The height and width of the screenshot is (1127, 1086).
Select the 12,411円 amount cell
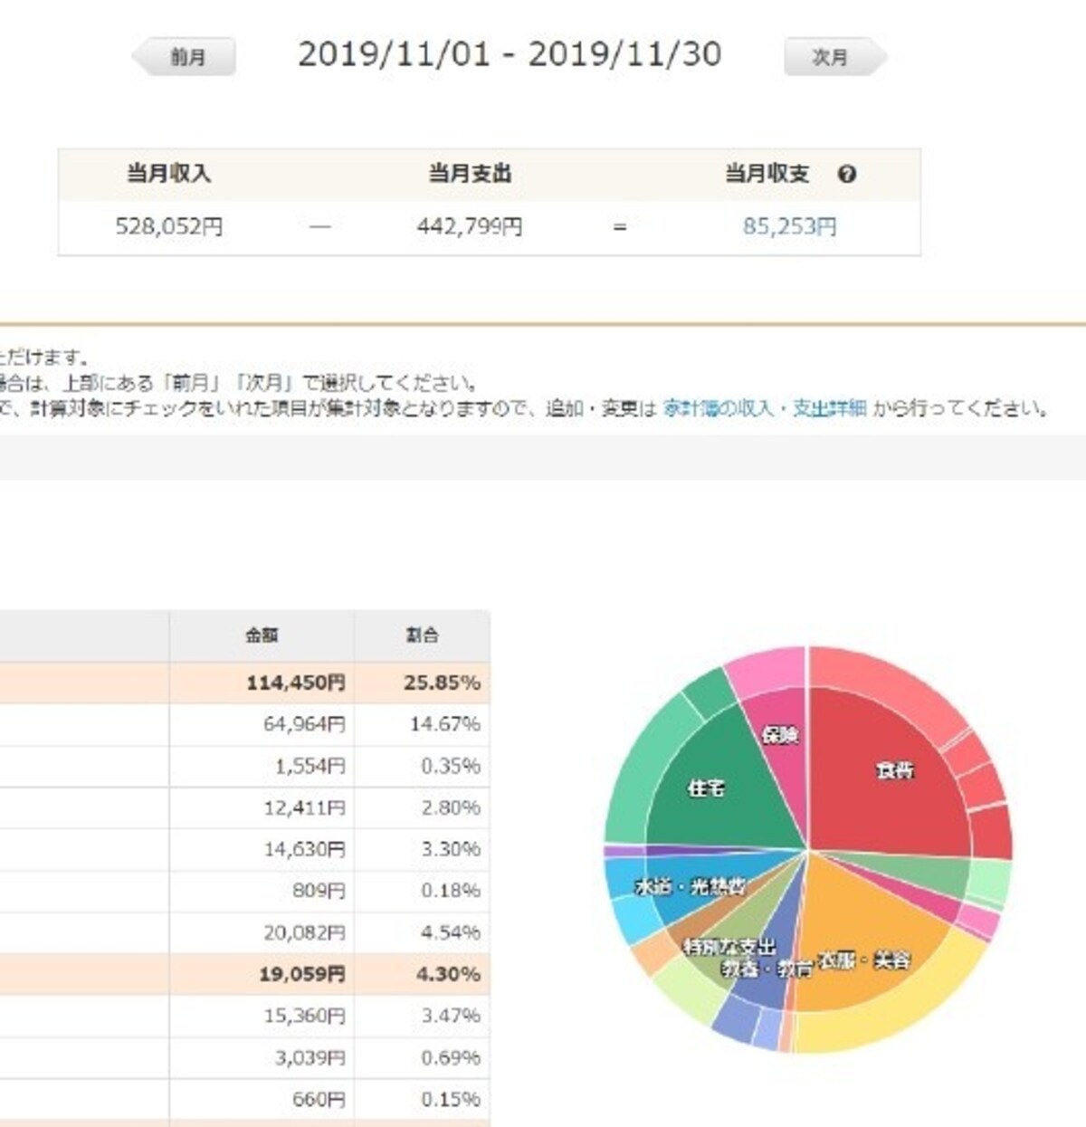click(x=262, y=807)
